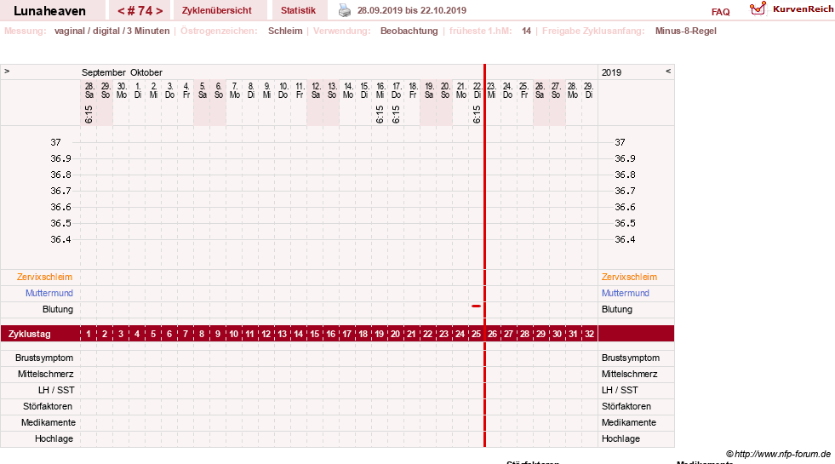This screenshot has height=464, width=835.
Task: Click the 'Oktober' month label
Action: point(146,72)
